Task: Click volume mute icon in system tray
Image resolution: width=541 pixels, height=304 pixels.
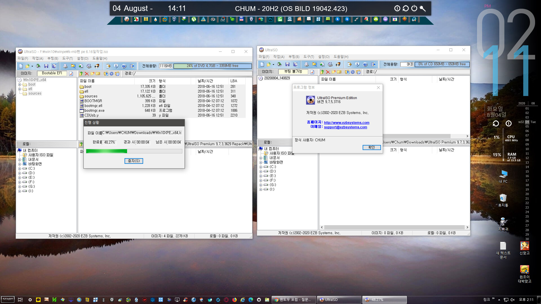Action: click(513, 300)
